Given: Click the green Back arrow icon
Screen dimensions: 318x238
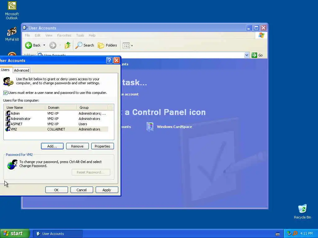Looking at the screenshot, I should coord(29,45).
